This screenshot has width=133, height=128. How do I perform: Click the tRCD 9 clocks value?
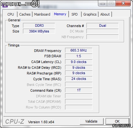[x=79, y=68]
